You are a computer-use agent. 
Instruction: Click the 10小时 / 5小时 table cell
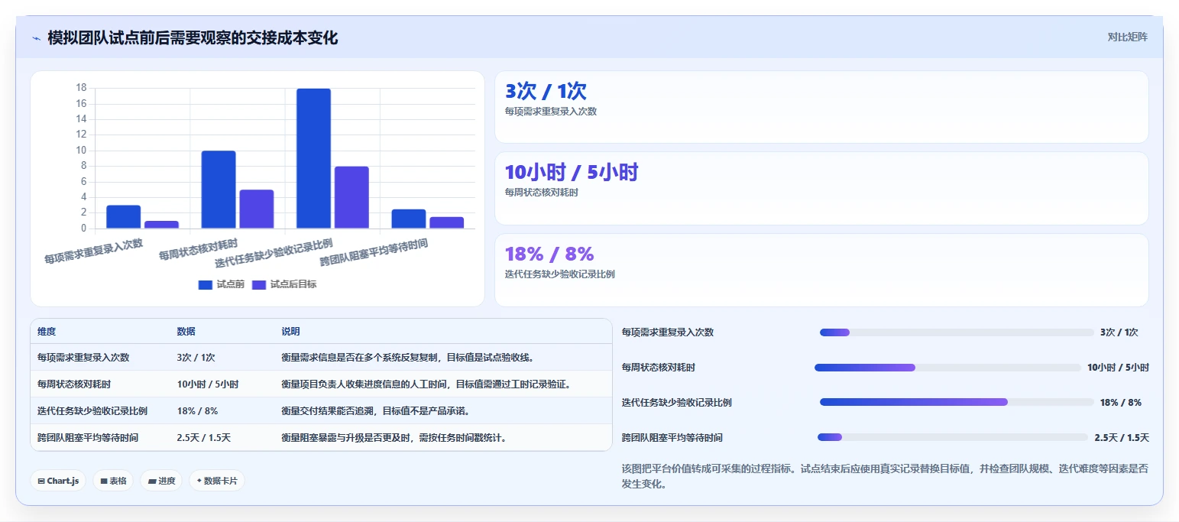click(208, 384)
